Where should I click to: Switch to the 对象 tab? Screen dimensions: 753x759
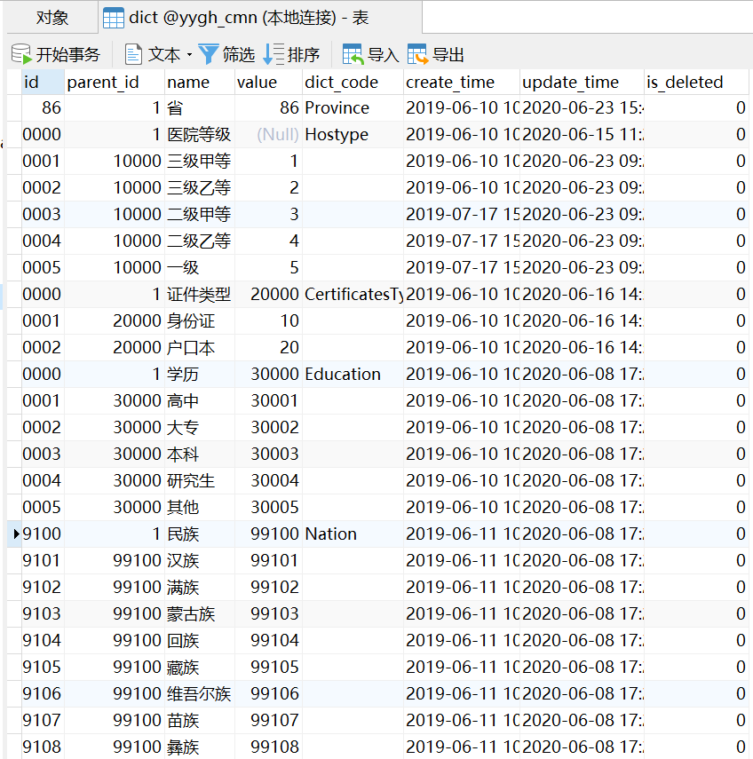point(52,18)
